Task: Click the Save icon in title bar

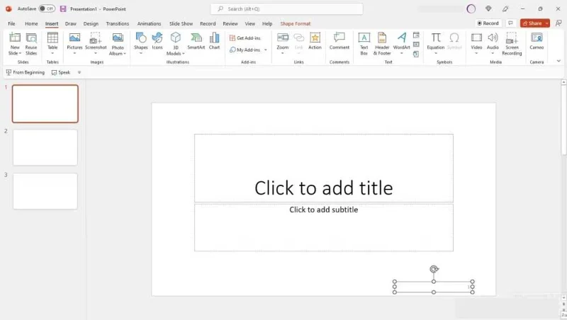Action: coord(63,8)
